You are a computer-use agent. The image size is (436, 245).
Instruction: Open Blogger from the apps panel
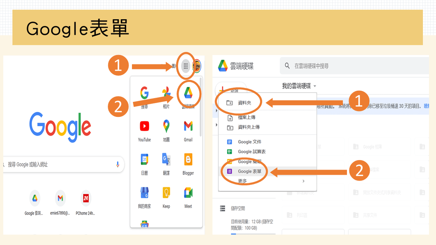pos(188,164)
